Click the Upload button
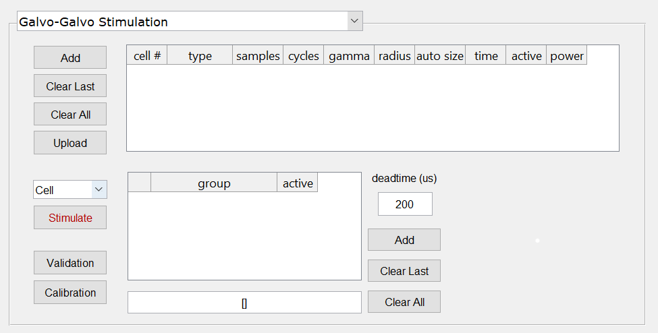 (x=70, y=143)
